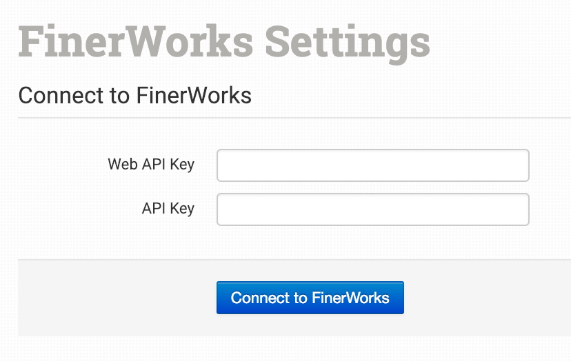Viewport: 571px width, 361px height.
Task: Click the blue button in the form footer
Action: point(310,298)
